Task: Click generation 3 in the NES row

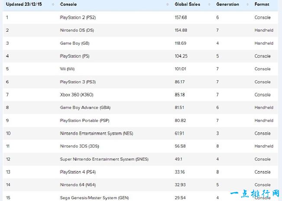Action: click(217, 133)
